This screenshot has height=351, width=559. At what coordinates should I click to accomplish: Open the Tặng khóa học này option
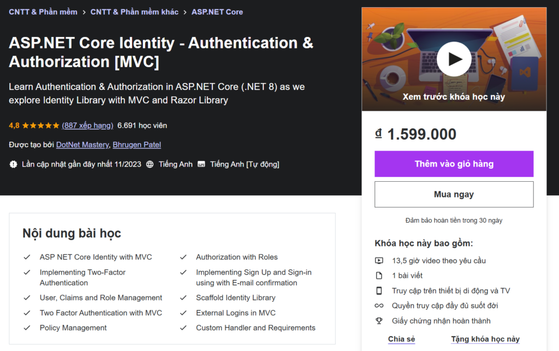[x=485, y=339]
